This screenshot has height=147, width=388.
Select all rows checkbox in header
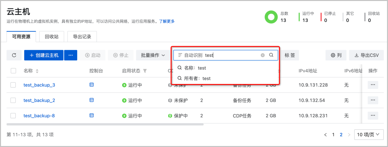coord(13,71)
